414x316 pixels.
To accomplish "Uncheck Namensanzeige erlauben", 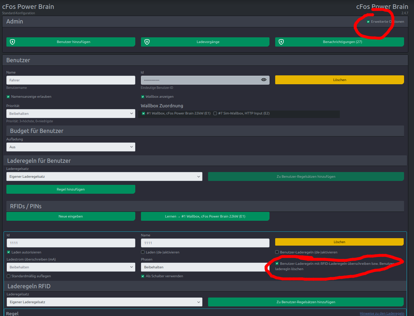I will (8, 97).
